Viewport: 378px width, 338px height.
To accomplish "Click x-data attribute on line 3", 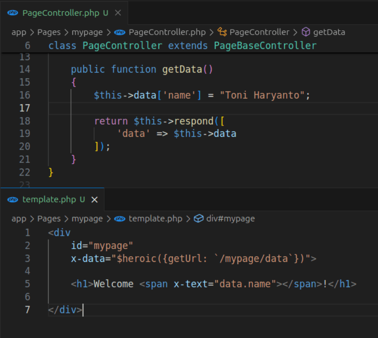I will (x=88, y=259).
